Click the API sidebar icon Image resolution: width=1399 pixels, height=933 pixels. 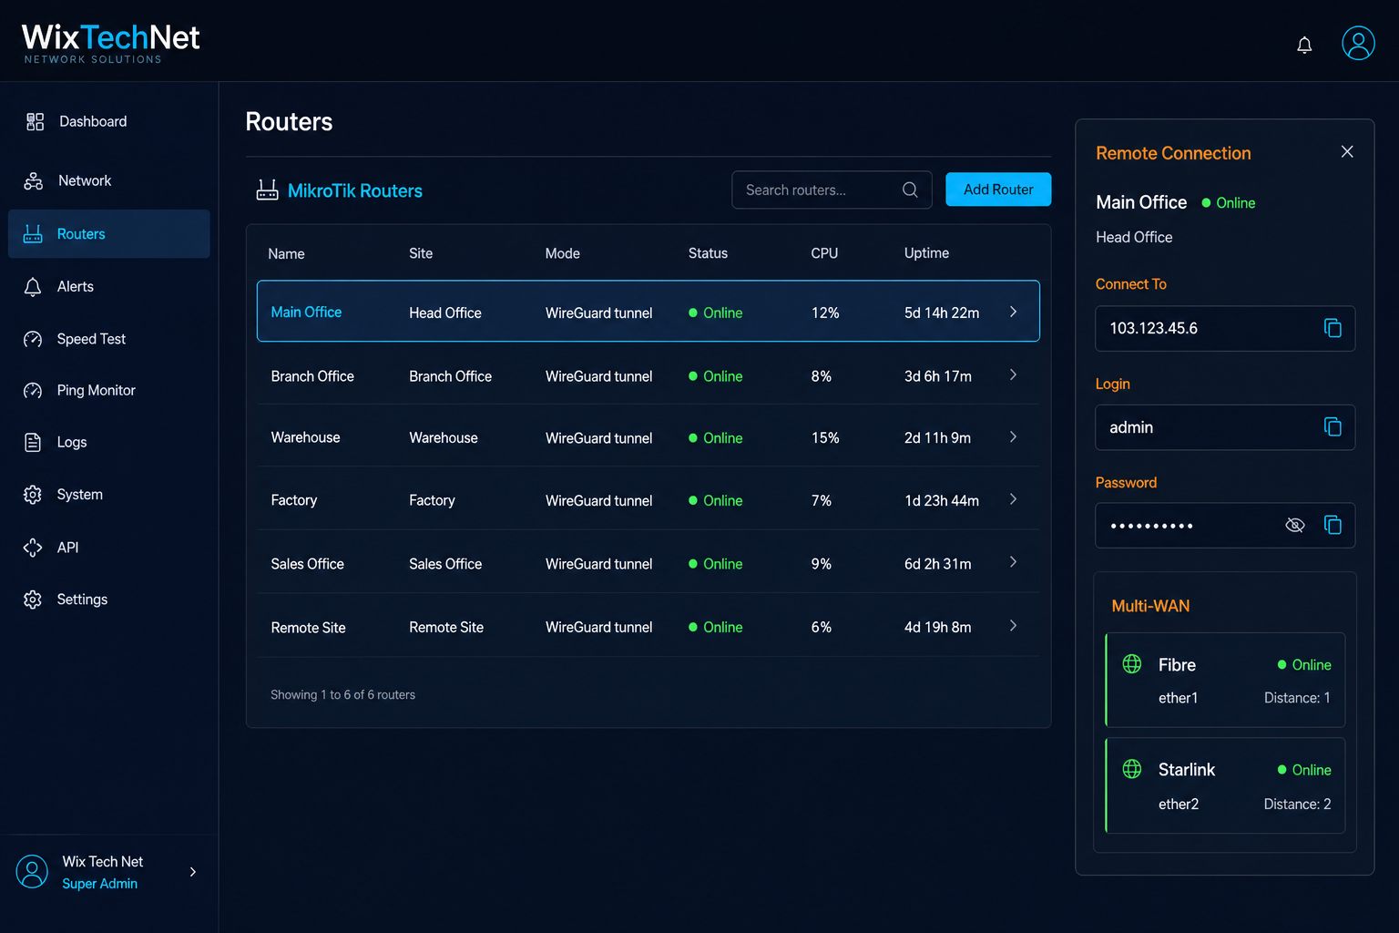(x=33, y=547)
